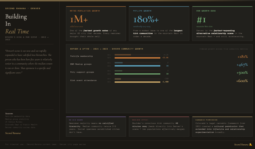Click 'Indexed growth across five community metrics' caption
The width and height of the screenshot is (255, 149).
click(x=224, y=49)
